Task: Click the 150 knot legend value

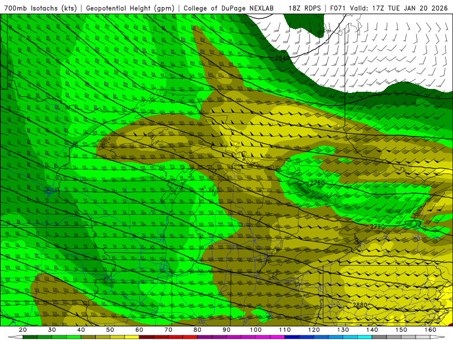Action: (401, 330)
